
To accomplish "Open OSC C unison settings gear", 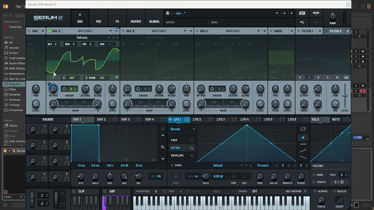I will coord(212,89).
